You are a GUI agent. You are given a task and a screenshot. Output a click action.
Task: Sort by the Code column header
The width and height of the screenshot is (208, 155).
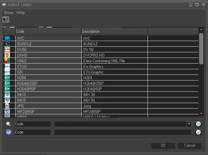coord(48,31)
